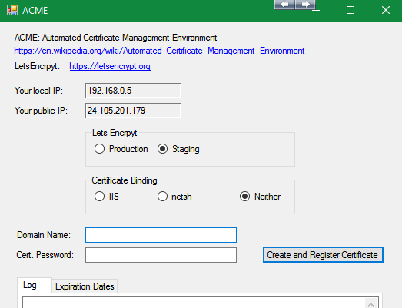Click the ACME app icon in title bar
The width and height of the screenshot is (402, 308).
(12, 10)
